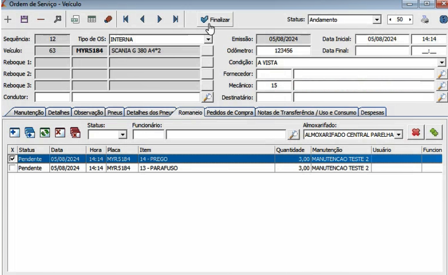Open Notas de Transferência / Uso e Consumo tab
The width and height of the screenshot is (448, 275).
click(x=307, y=113)
